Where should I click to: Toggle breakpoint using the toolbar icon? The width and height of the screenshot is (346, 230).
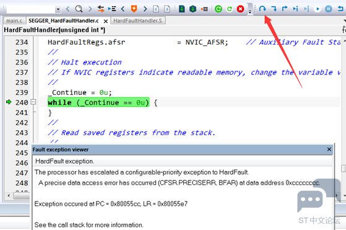204,9
